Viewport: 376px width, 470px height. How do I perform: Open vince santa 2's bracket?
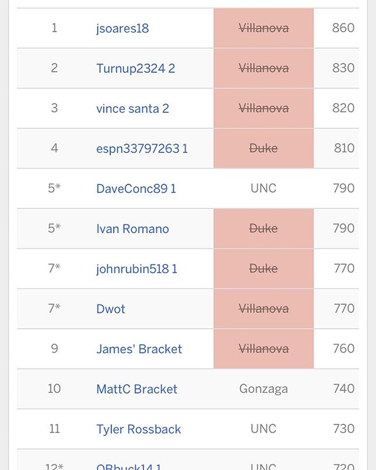133,108
